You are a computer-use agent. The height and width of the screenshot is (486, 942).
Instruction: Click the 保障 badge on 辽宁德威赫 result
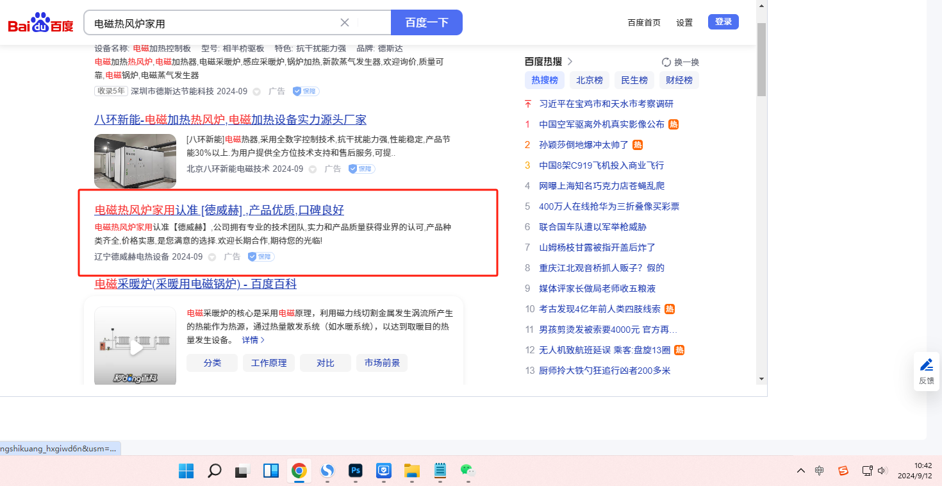261,257
